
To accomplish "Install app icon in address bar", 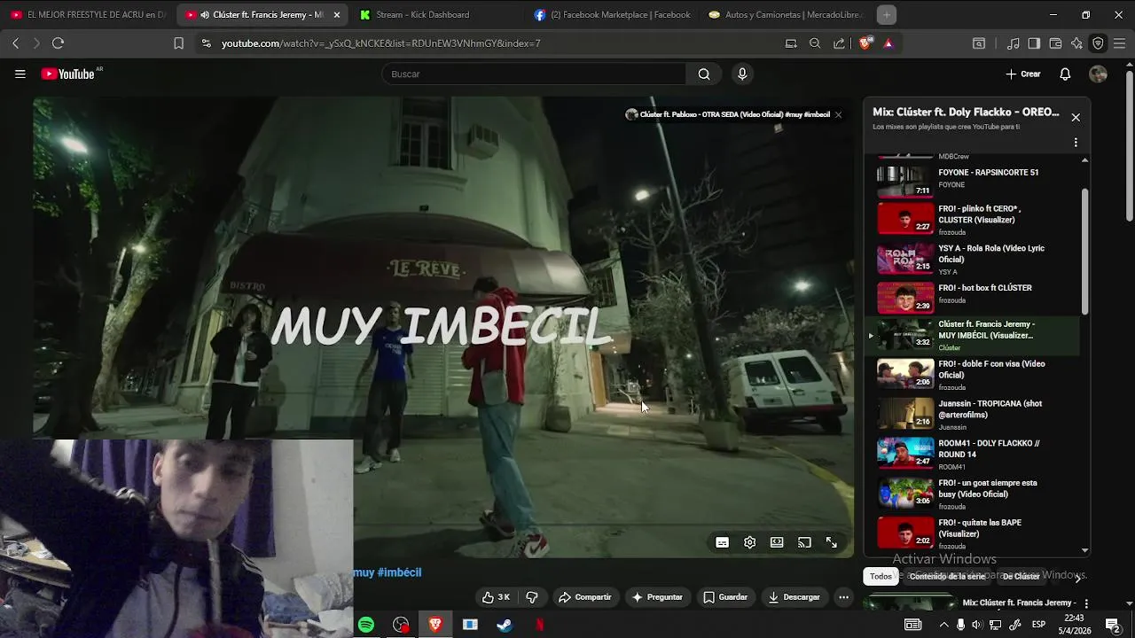I will (x=791, y=43).
